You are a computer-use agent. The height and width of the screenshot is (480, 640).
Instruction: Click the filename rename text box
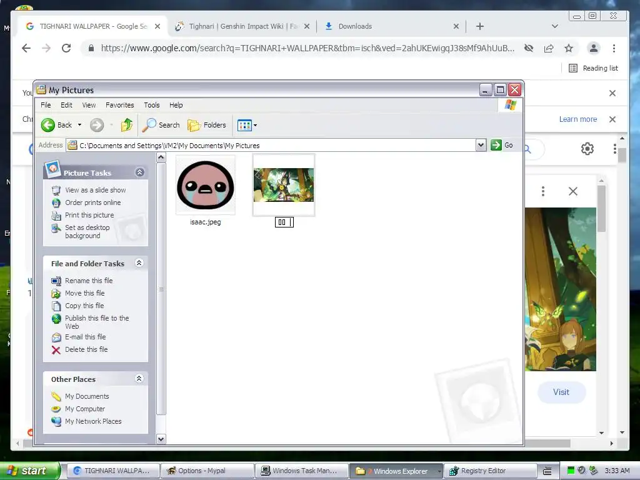[x=284, y=222]
